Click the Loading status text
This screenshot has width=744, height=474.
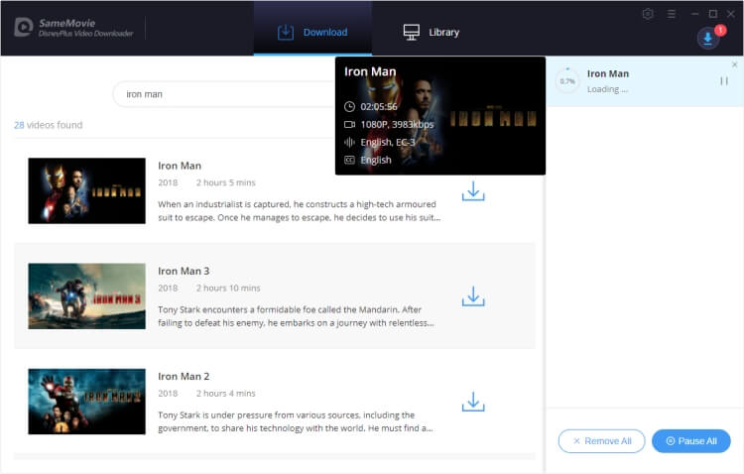click(607, 89)
